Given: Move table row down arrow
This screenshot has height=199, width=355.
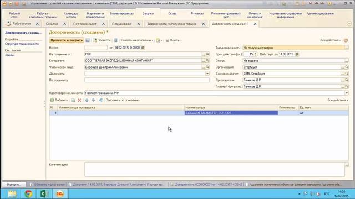Looking at the screenshot, I should click(93, 100).
